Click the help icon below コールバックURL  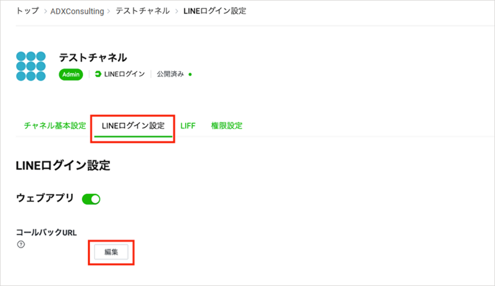20,244
